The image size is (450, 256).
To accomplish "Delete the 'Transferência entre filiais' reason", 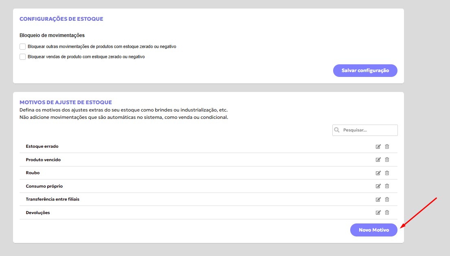I will point(387,199).
